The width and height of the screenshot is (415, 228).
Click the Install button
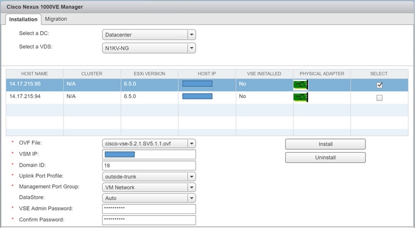point(325,144)
